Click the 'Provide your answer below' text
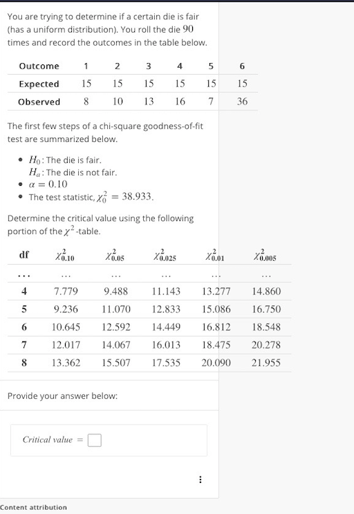This screenshot has width=354, height=514. click(62, 396)
